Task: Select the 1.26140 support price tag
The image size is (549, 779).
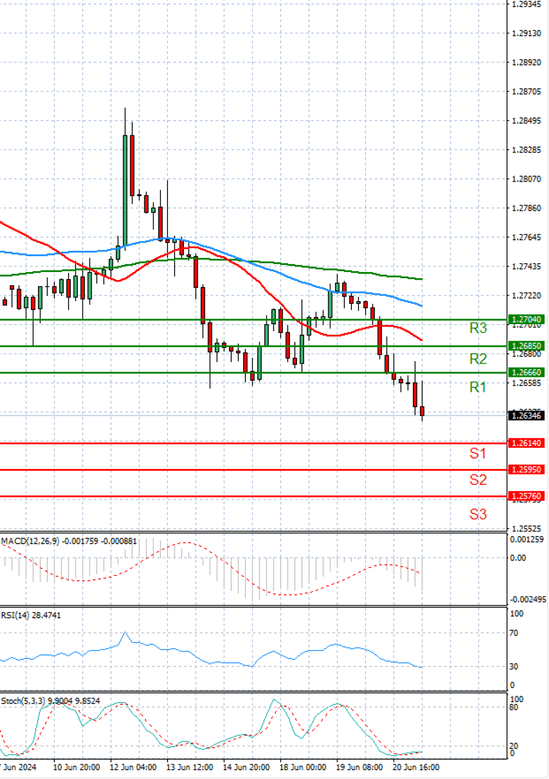Action: click(x=526, y=443)
